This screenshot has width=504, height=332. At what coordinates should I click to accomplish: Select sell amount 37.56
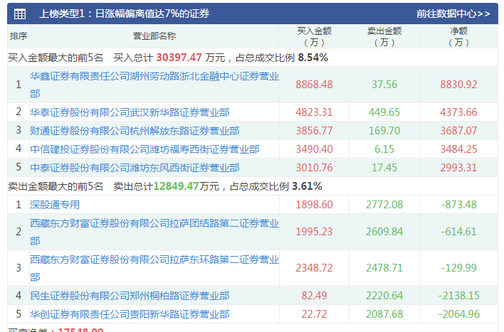pyautogui.click(x=384, y=85)
